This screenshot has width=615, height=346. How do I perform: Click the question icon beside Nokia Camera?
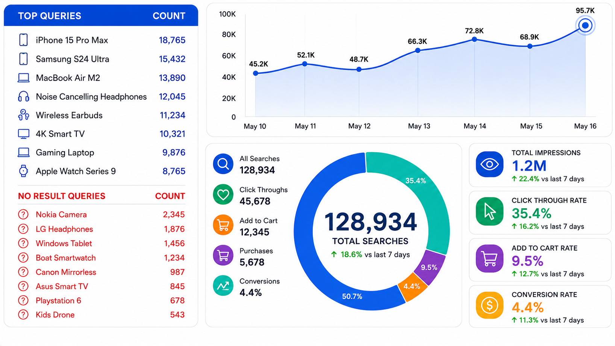coord(23,214)
